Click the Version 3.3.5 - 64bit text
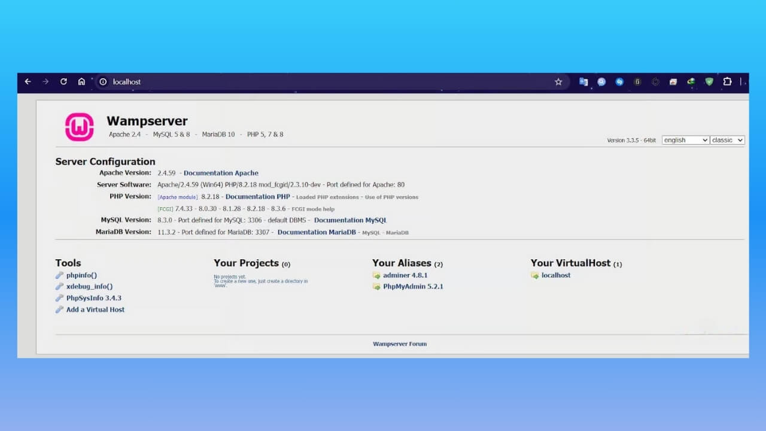Screen dimensions: 766x431 [x=631, y=140]
